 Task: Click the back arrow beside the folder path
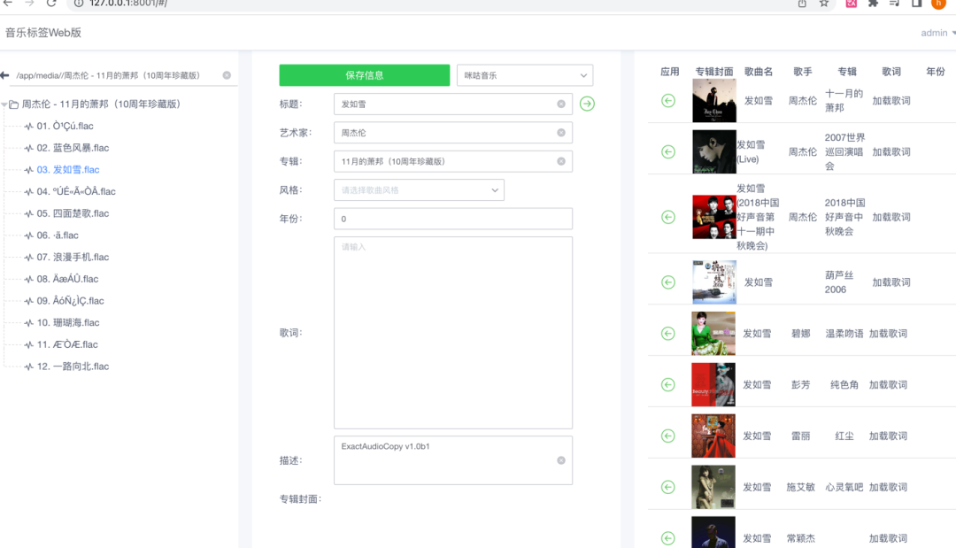pos(5,75)
